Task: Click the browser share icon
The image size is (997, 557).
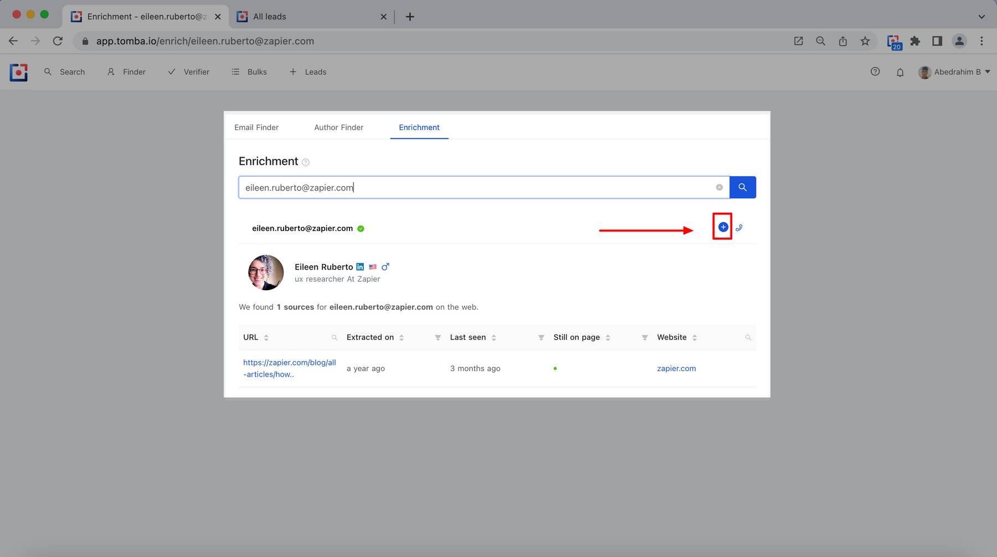Action: point(843,41)
